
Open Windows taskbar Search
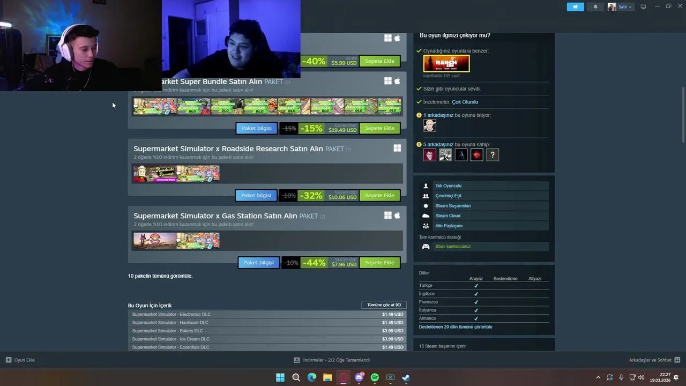click(x=296, y=377)
